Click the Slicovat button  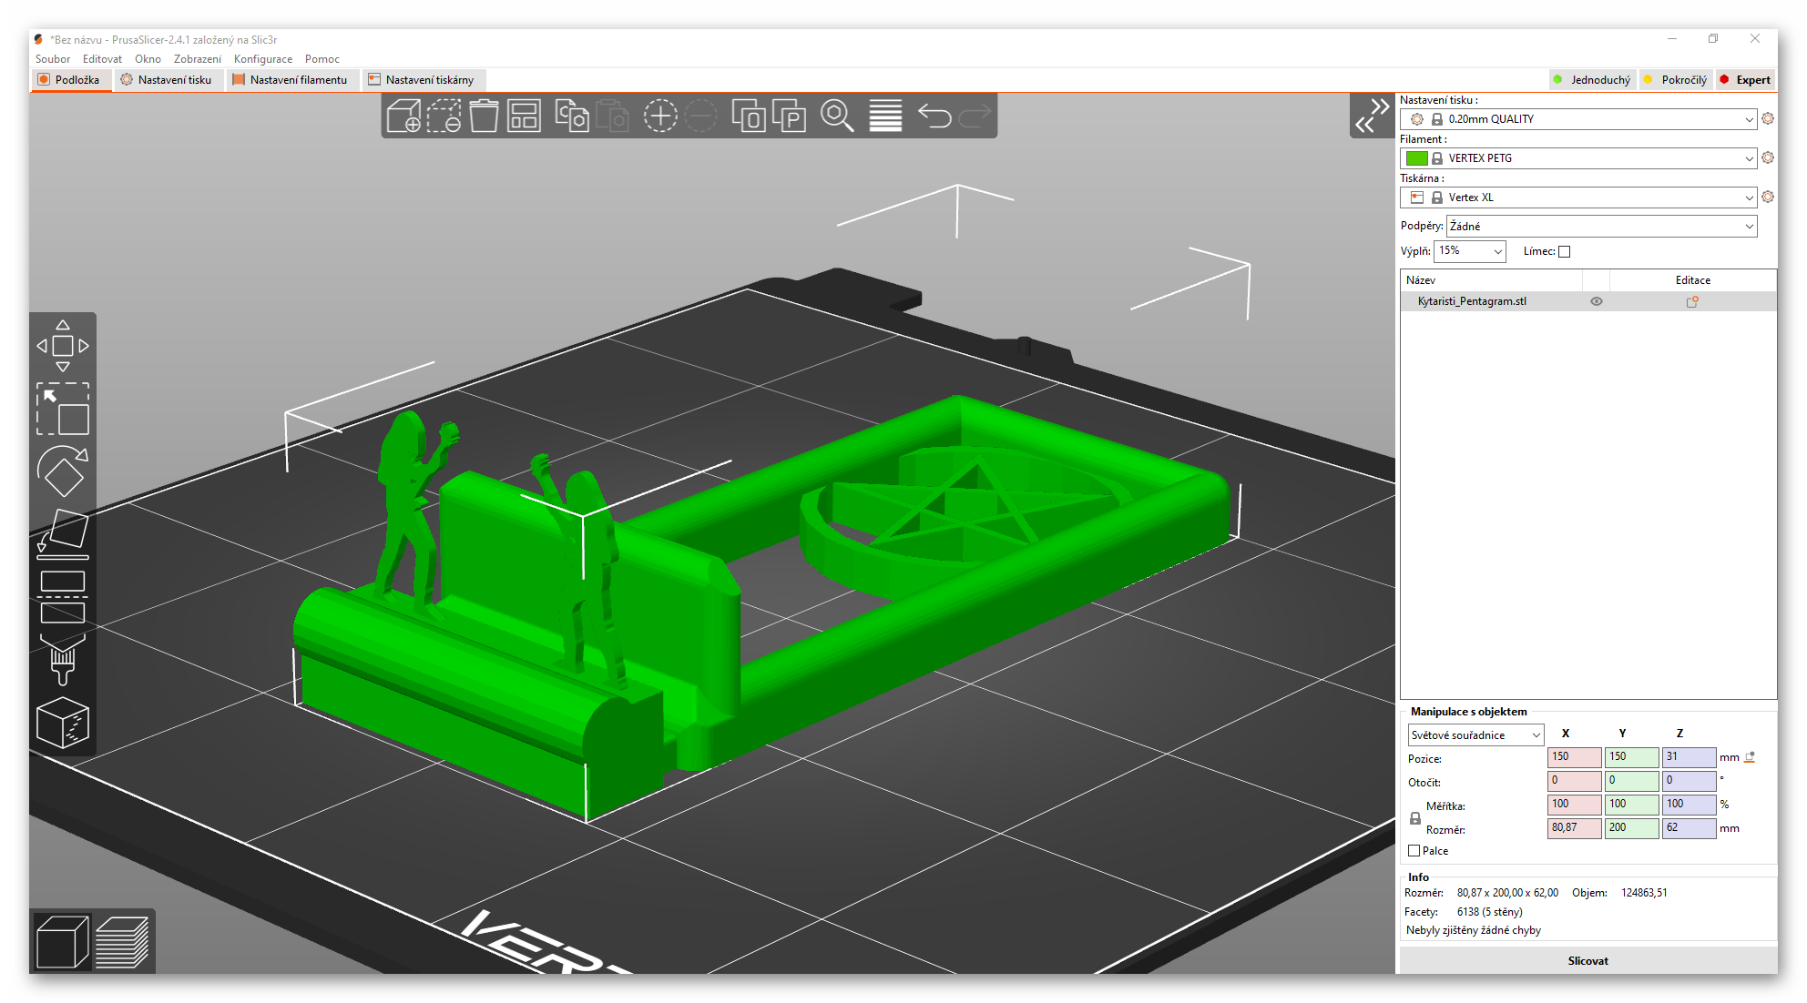click(1588, 960)
